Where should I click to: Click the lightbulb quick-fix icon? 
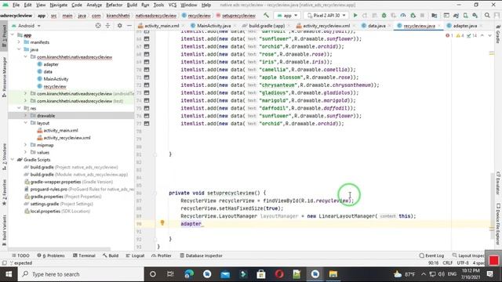click(162, 222)
